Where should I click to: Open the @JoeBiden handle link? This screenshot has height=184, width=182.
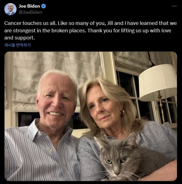(30, 12)
